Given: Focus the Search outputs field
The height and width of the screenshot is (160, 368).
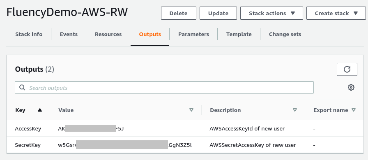Looking at the screenshot, I should pyautogui.click(x=164, y=87).
